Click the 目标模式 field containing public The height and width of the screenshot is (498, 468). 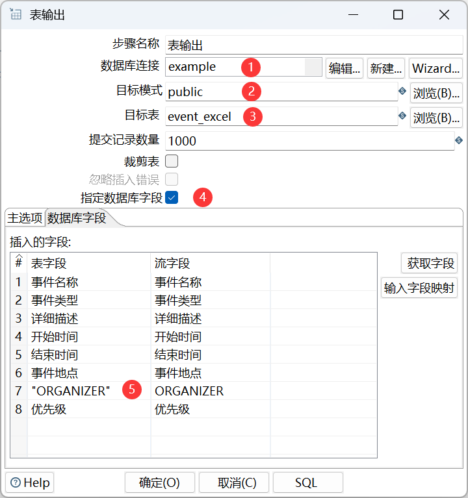(281, 92)
